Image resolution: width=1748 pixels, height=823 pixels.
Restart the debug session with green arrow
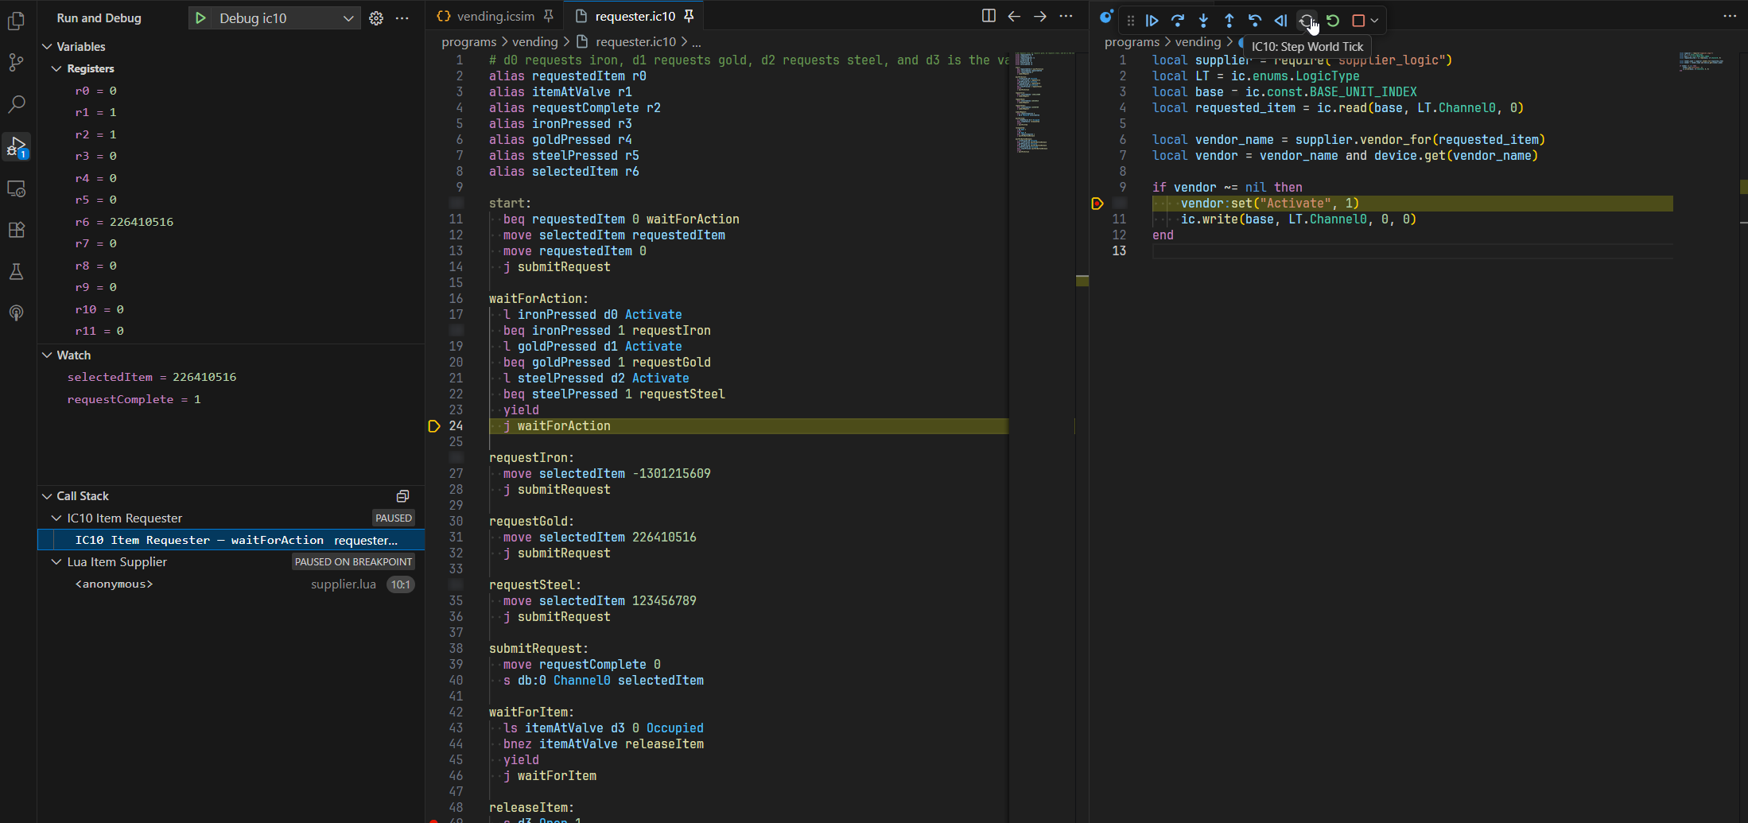tap(1333, 21)
